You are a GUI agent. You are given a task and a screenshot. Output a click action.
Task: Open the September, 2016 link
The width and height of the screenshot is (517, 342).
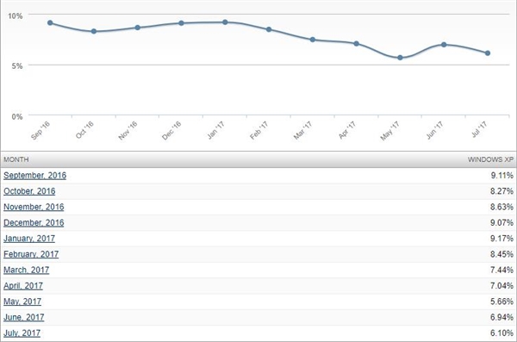click(35, 176)
